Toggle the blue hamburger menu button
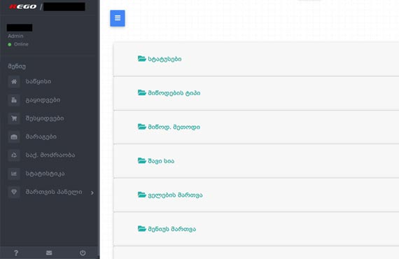Viewport: 399px width, 259px height. [118, 18]
